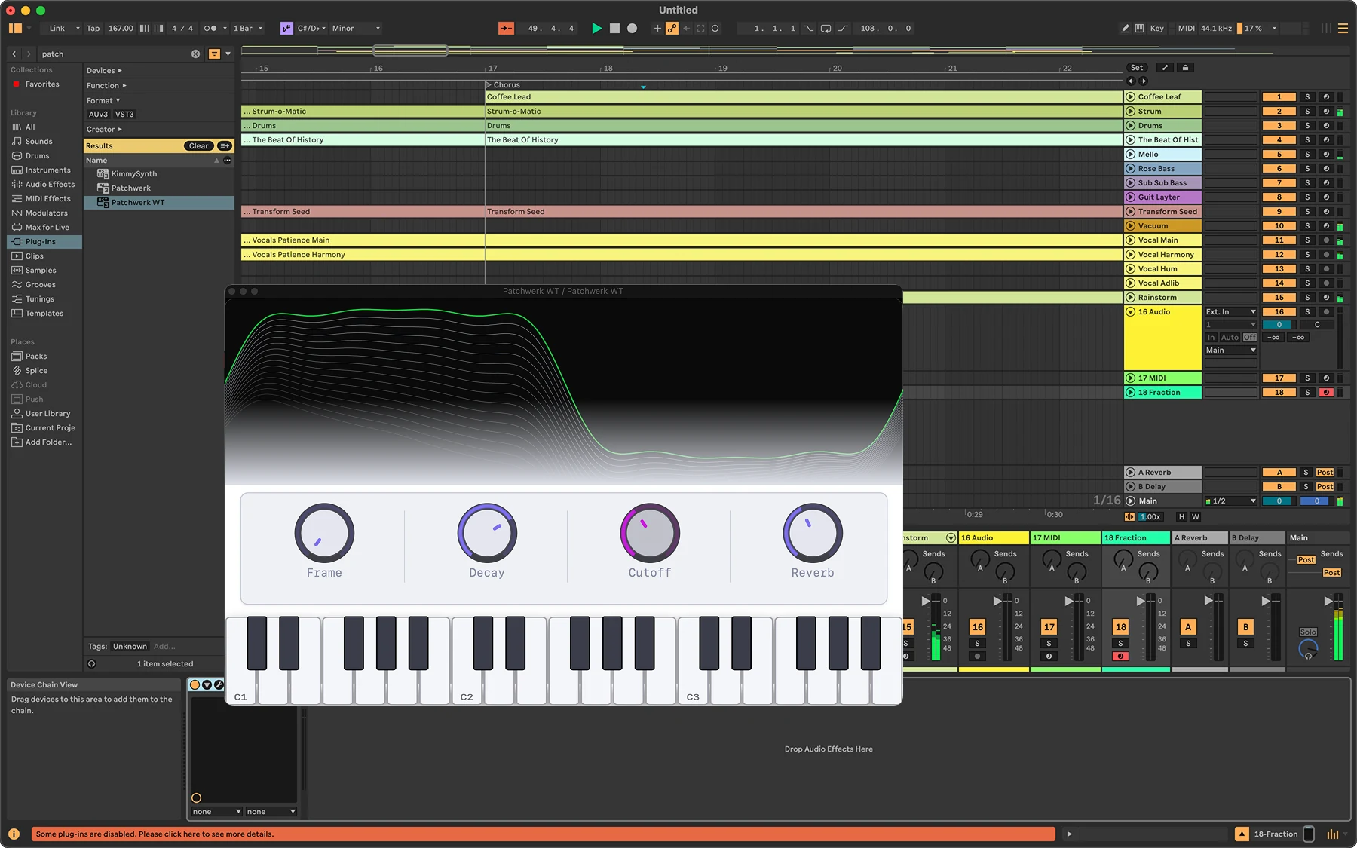
Task: Toggle the browser filter view icon
Action: 214,54
